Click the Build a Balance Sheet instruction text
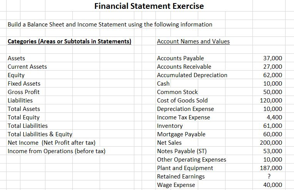This screenshot has height=190, width=294. (110, 25)
